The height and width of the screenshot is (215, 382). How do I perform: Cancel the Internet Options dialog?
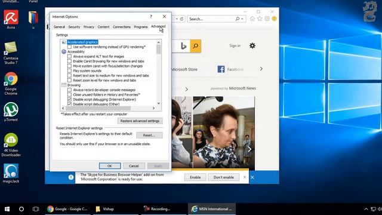click(x=134, y=166)
